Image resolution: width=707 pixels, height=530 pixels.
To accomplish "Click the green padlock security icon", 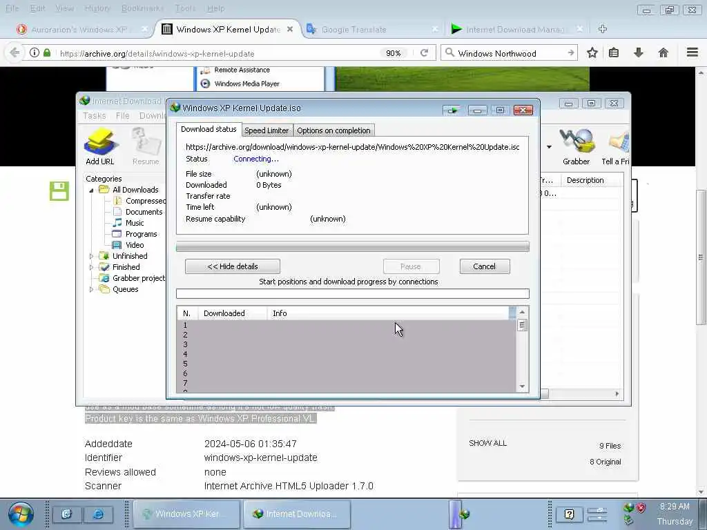I will tap(47, 52).
